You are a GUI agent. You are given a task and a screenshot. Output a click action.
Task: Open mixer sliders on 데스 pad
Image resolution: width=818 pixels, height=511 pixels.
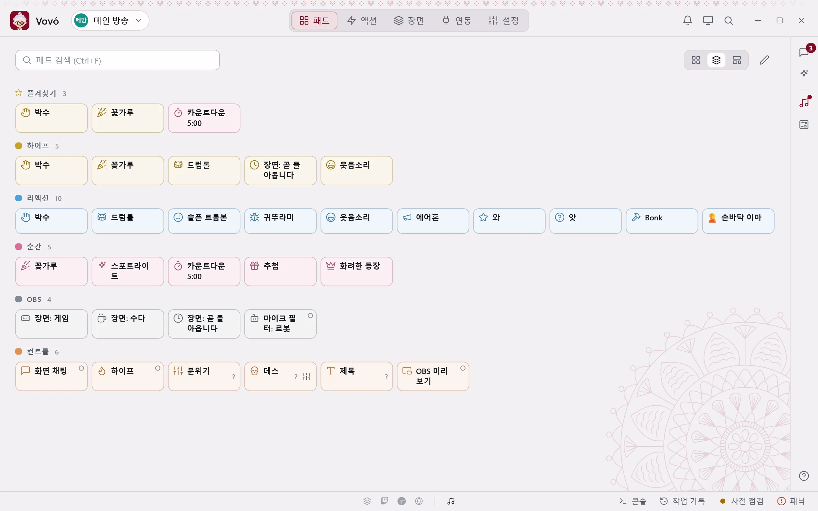click(306, 377)
